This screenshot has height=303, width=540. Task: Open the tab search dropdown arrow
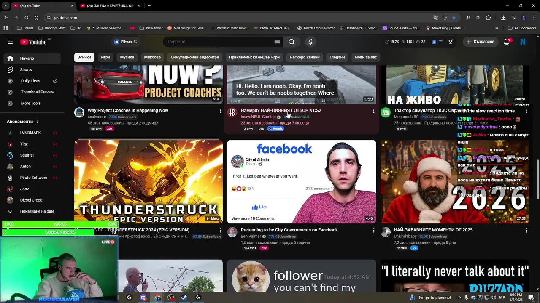click(6, 5)
